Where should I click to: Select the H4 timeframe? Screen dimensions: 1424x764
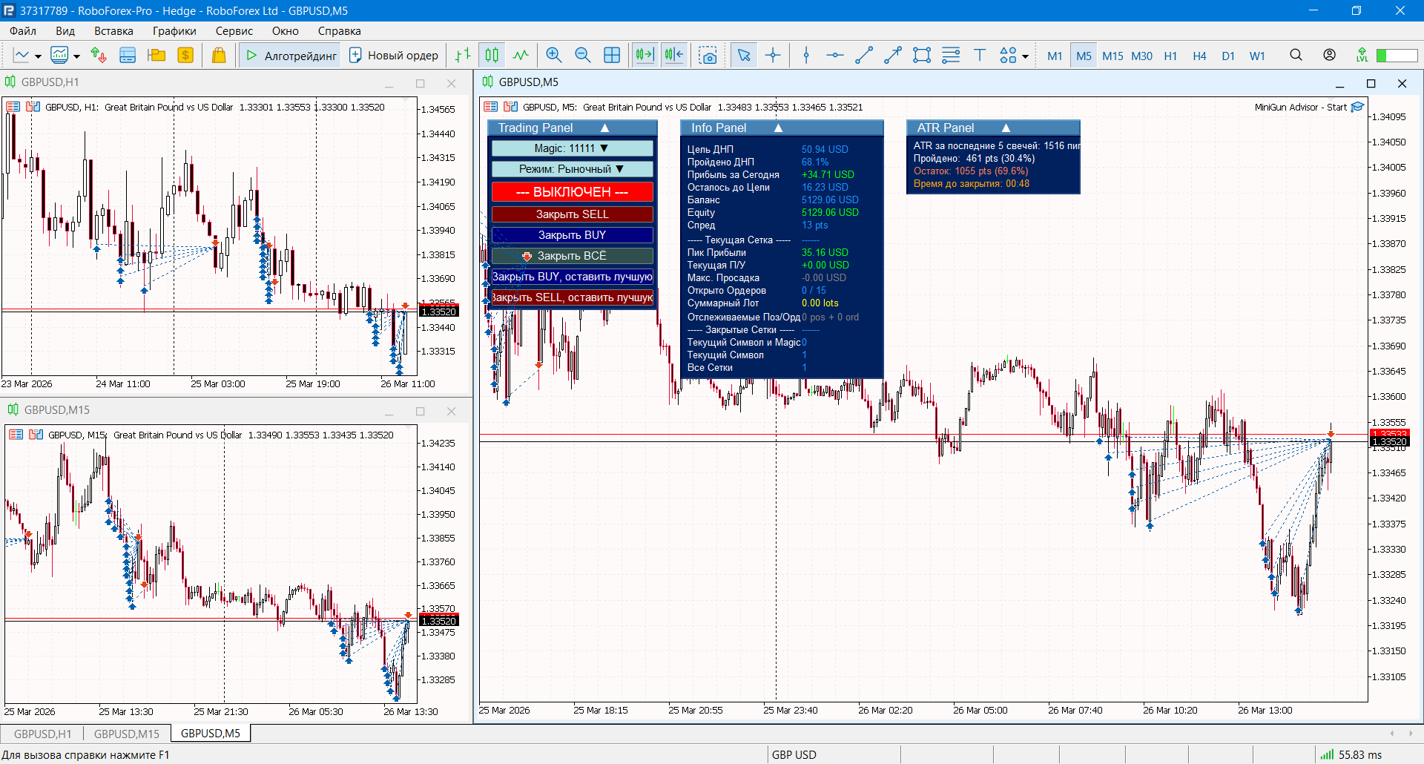pyautogui.click(x=1199, y=56)
